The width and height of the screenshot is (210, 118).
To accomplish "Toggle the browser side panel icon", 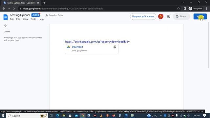I will click(x=185, y=9).
